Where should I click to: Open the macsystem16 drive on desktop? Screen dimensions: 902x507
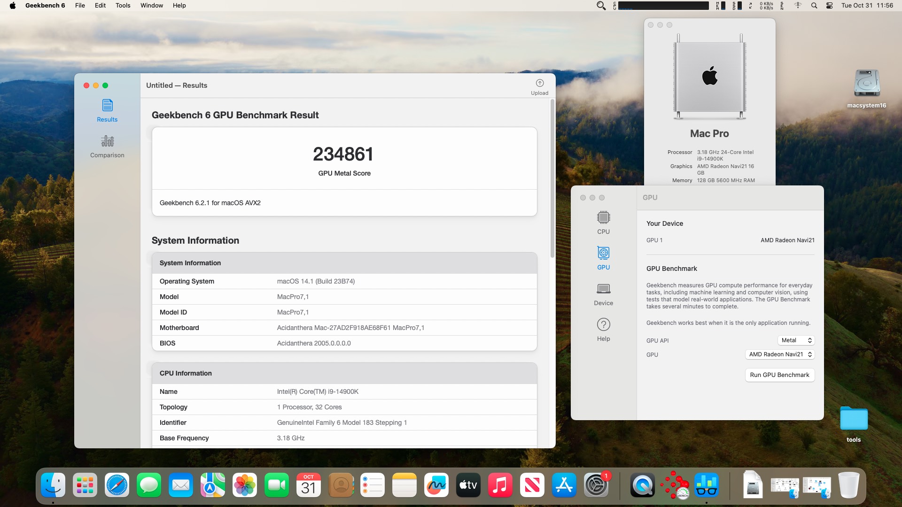(867, 88)
